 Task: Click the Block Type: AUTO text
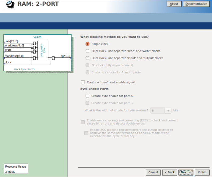[x=24, y=69]
